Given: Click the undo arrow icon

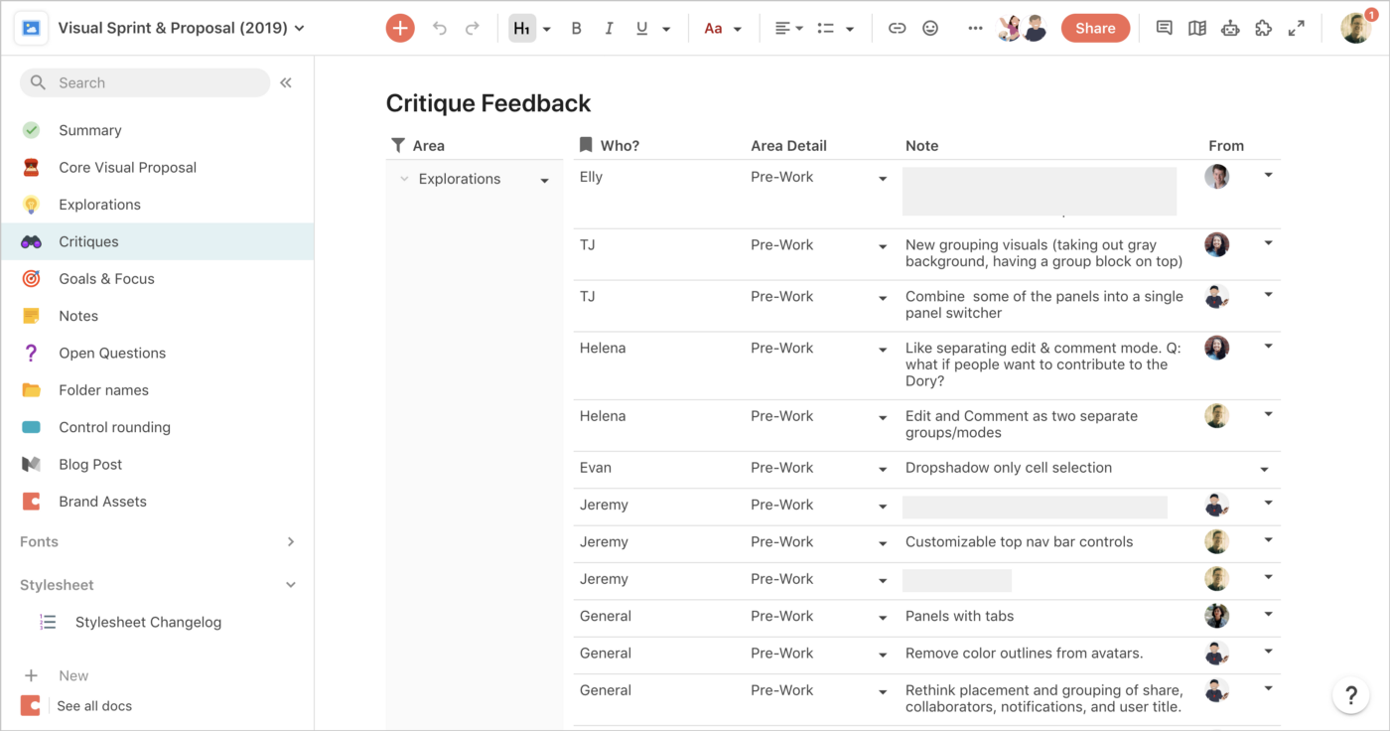Looking at the screenshot, I should (440, 29).
